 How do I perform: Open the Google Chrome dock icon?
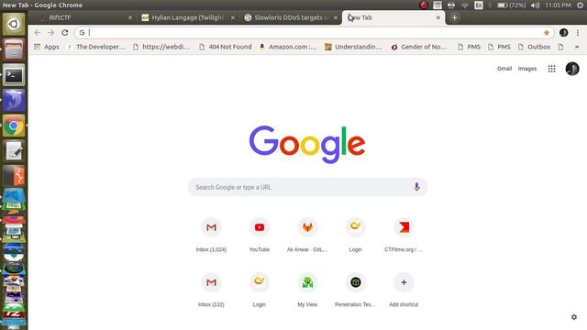click(14, 126)
